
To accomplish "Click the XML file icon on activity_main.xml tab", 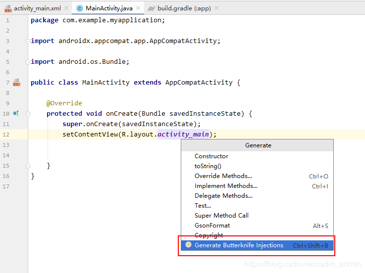I will [8, 8].
